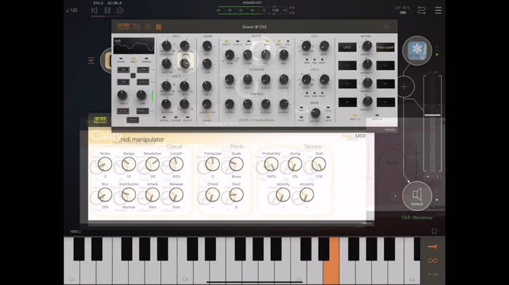509x285 pixels.
Task: Click the Cality Grid knob
Action: pyautogui.click(x=319, y=165)
